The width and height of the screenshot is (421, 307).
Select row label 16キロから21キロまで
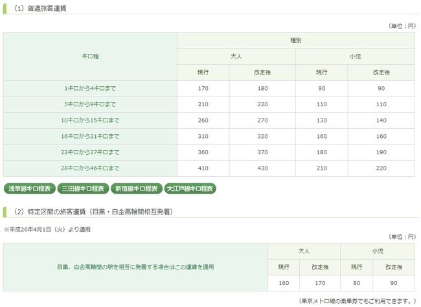[90, 136]
